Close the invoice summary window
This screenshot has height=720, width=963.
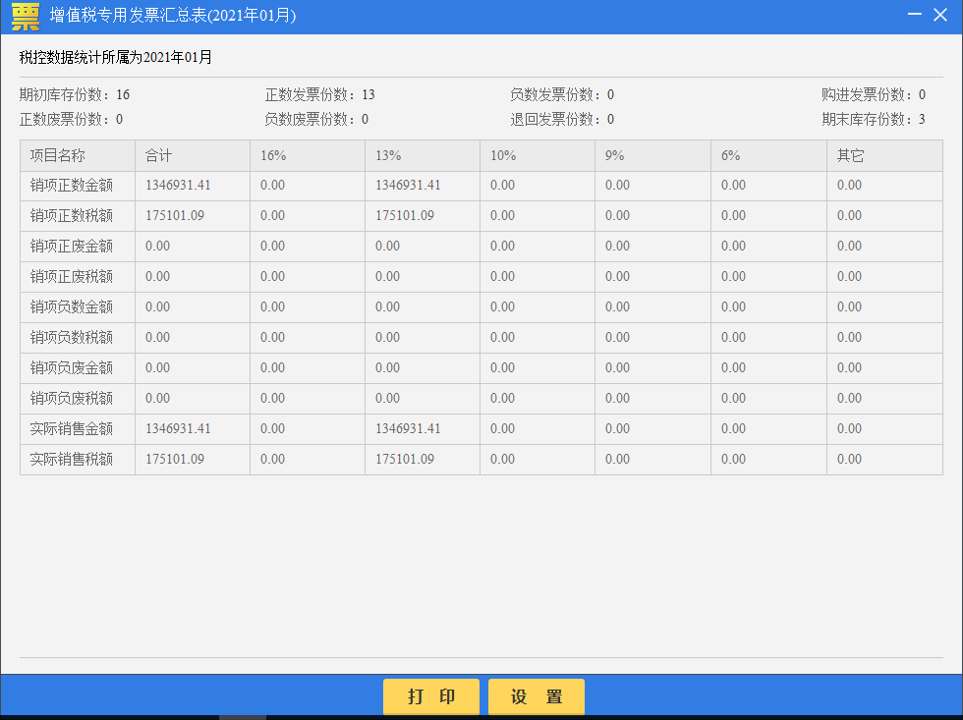(940, 16)
